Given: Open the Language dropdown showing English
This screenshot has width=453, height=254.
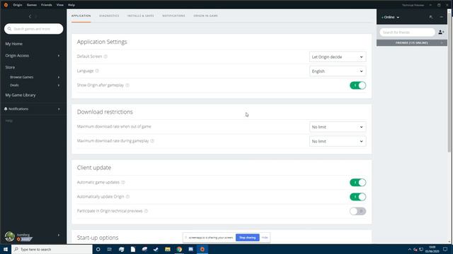Looking at the screenshot, I should (x=338, y=71).
